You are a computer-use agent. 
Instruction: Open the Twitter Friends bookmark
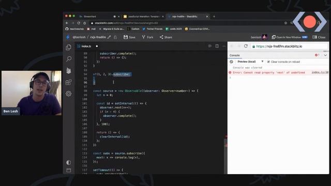click(153, 29)
